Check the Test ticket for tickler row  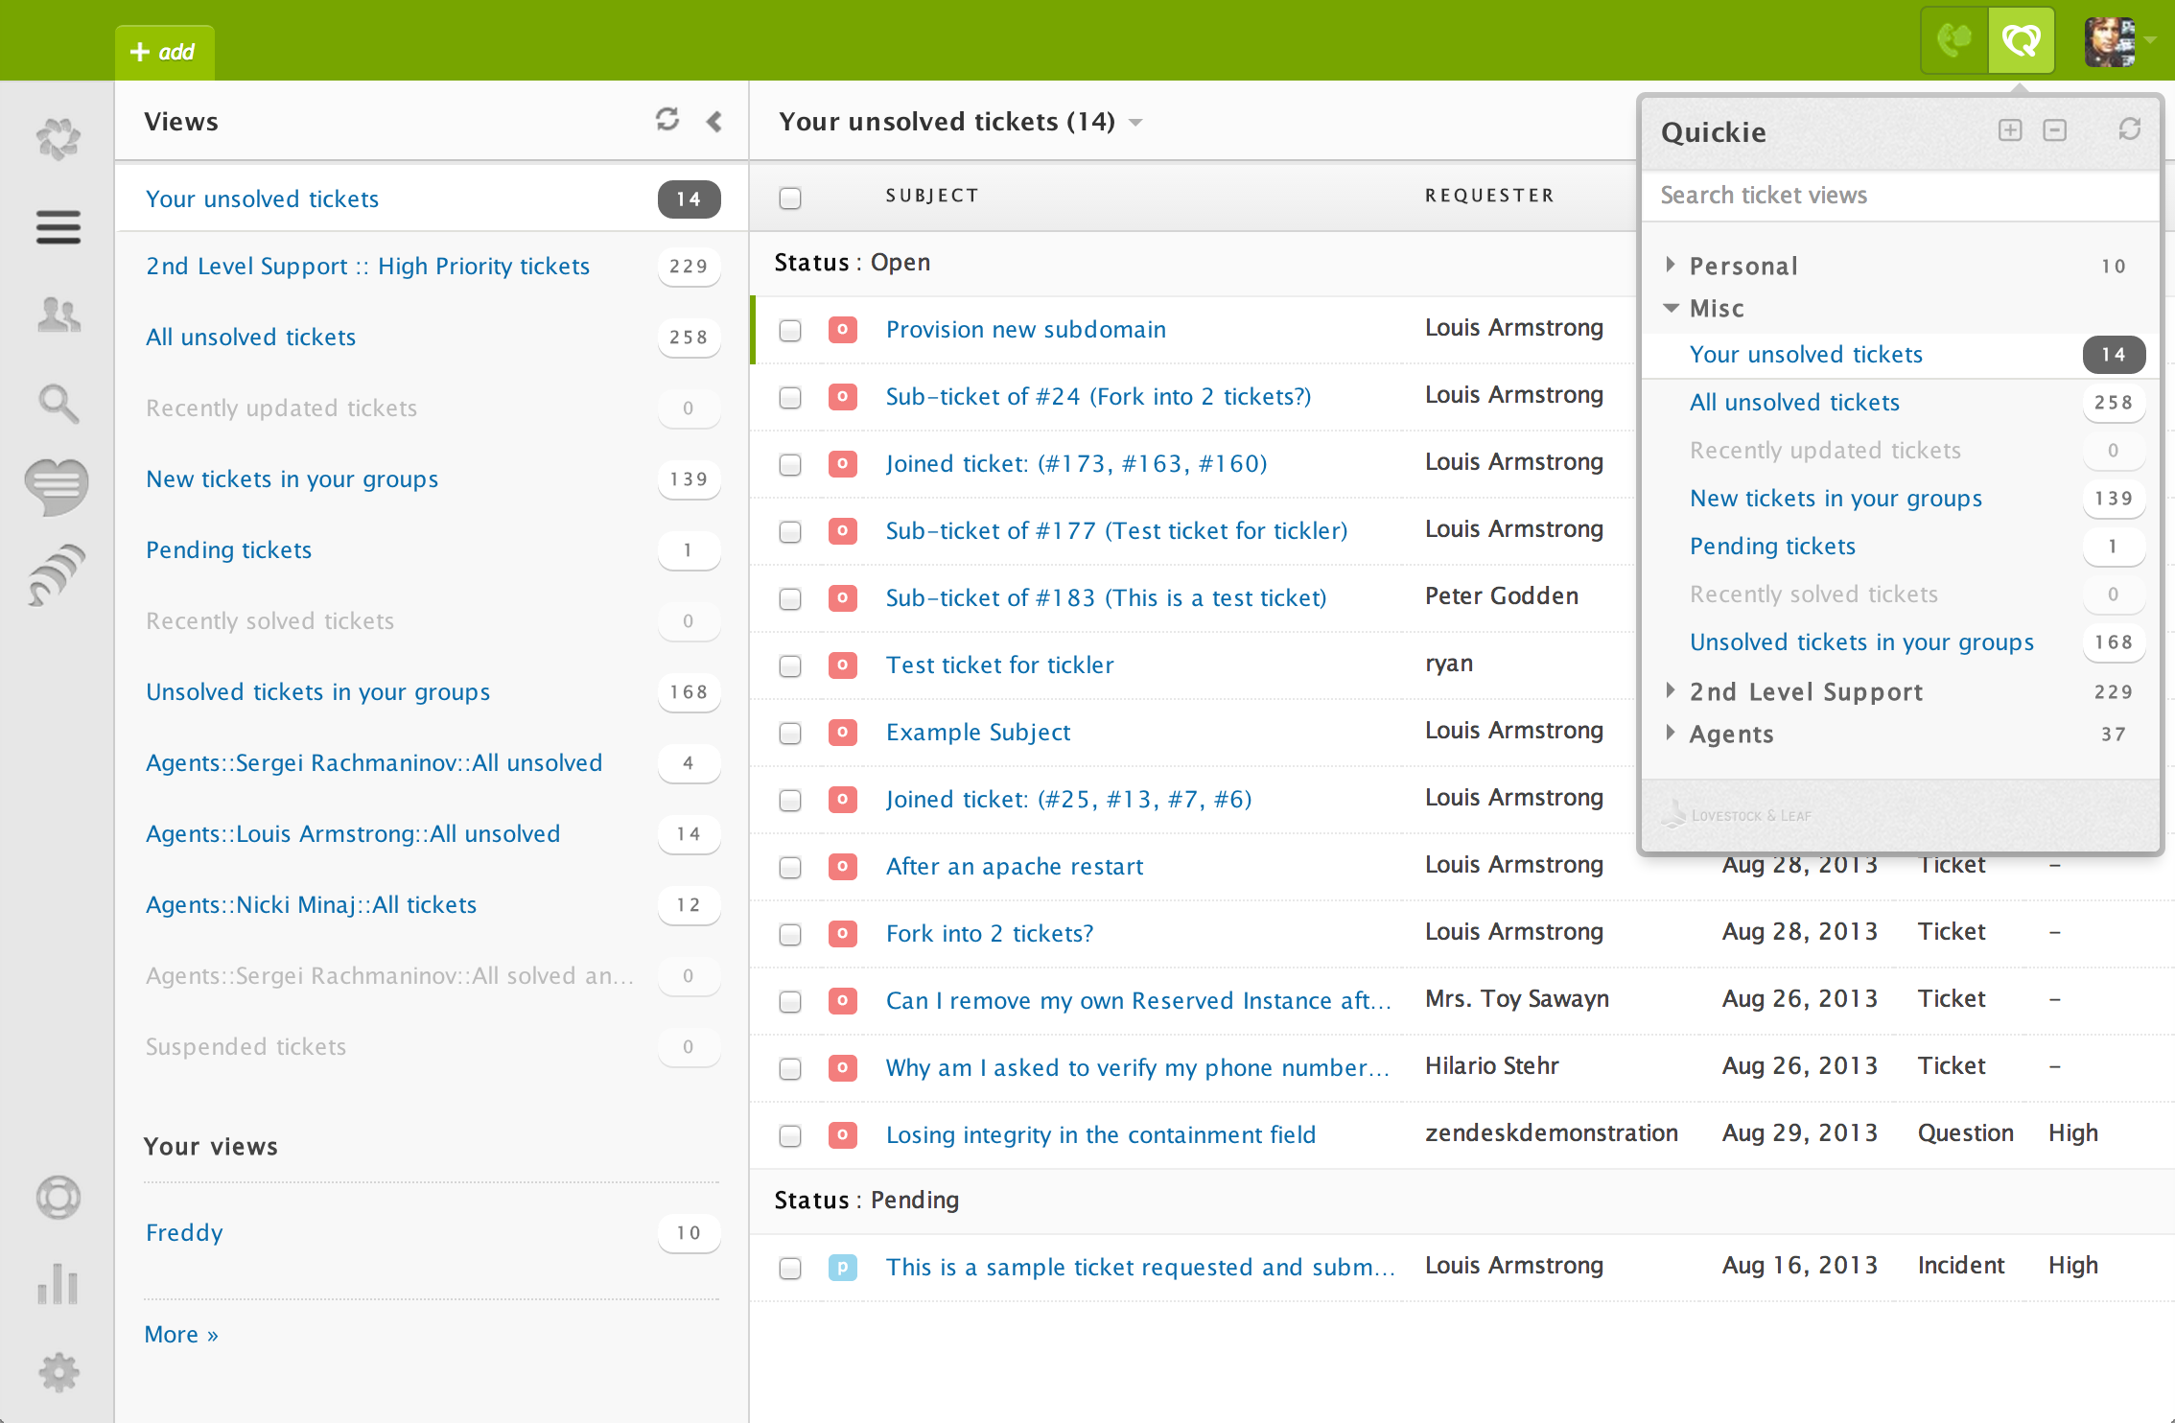pyautogui.click(x=790, y=666)
